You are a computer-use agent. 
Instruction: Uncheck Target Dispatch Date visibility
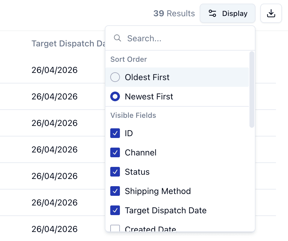[115, 210]
